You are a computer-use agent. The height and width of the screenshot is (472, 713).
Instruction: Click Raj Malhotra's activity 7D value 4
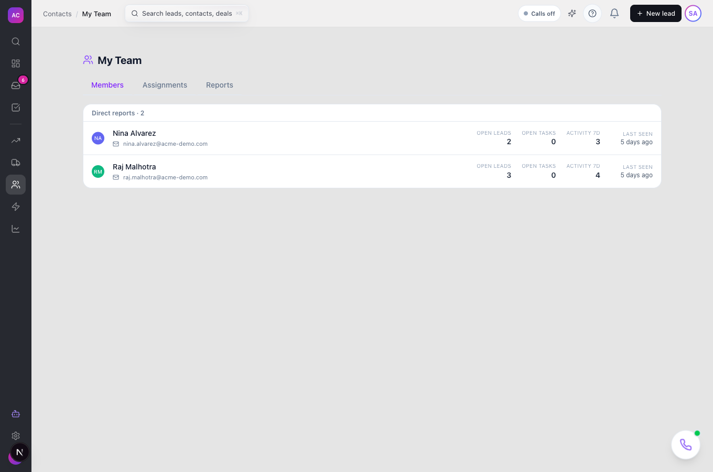tap(598, 175)
